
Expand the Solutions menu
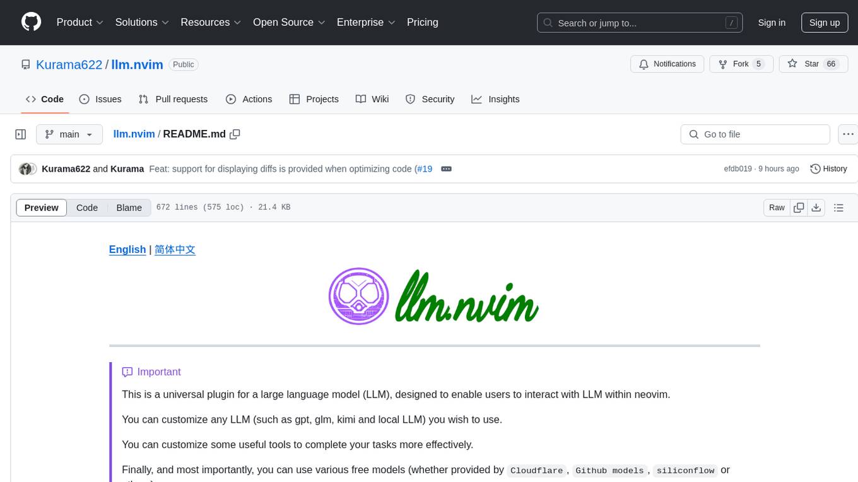(142, 22)
